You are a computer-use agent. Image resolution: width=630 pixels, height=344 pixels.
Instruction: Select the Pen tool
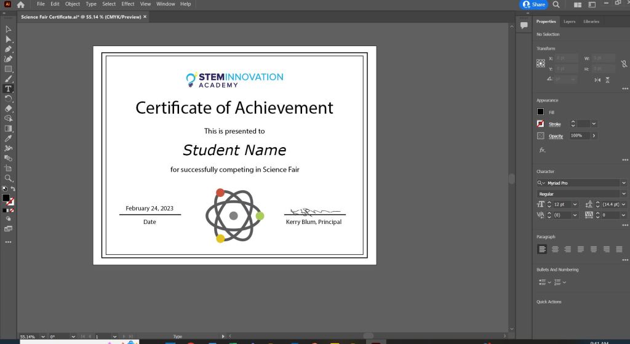(x=8, y=49)
